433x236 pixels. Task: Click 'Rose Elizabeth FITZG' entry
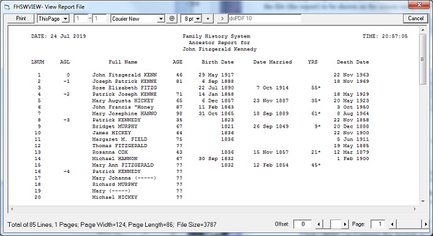[124, 88]
